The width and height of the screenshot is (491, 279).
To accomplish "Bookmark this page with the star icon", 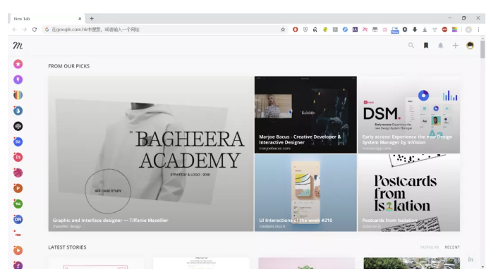I will pos(283,30).
